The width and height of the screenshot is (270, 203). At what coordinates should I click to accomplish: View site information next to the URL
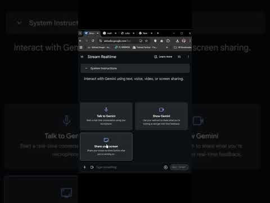(101, 41)
